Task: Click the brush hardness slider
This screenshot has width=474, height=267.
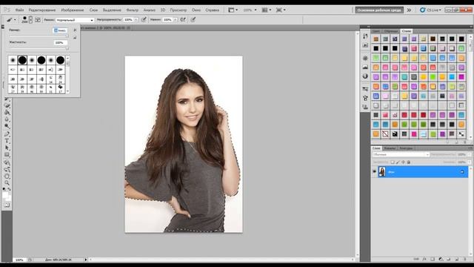Action: [x=39, y=48]
